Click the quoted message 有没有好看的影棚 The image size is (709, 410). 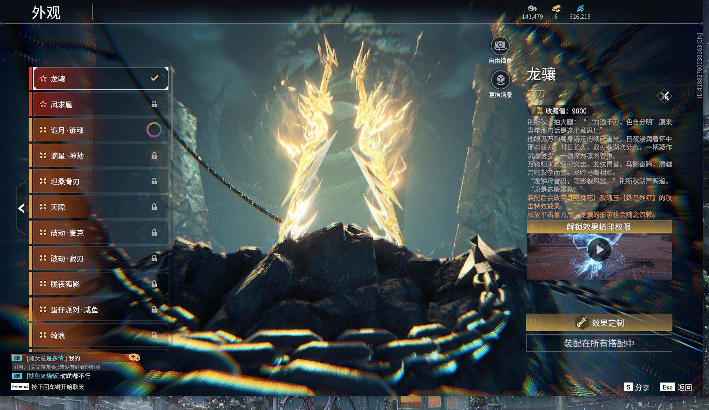[x=79, y=367]
